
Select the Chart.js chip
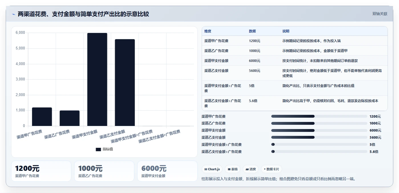212,169
